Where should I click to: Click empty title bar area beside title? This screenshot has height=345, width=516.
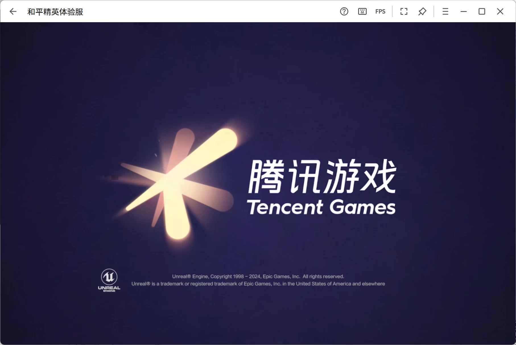199,11
